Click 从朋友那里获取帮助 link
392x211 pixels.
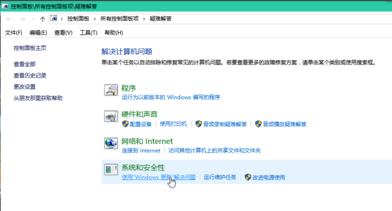[x=38, y=98]
